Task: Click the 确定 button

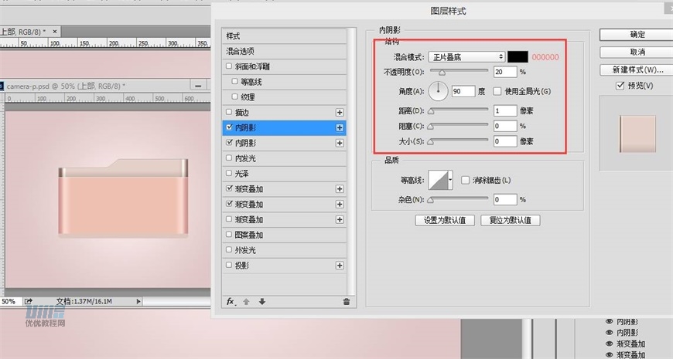Action: [x=637, y=35]
